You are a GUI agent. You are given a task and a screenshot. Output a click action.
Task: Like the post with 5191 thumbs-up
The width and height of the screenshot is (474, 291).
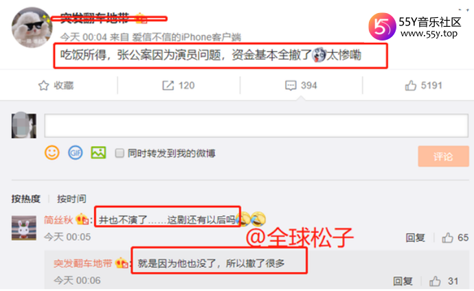[411, 85]
